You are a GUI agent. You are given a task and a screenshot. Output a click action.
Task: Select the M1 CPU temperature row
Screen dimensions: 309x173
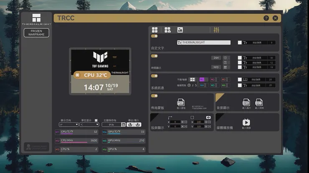click(76, 132)
